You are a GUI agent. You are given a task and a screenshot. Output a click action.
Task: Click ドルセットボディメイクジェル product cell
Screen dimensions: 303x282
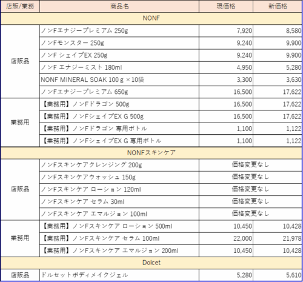click(x=119, y=275)
